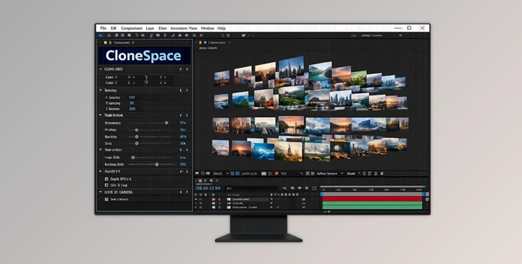Click the previous arrow in Spacing header
The height and width of the screenshot is (264, 522).
click(x=181, y=90)
